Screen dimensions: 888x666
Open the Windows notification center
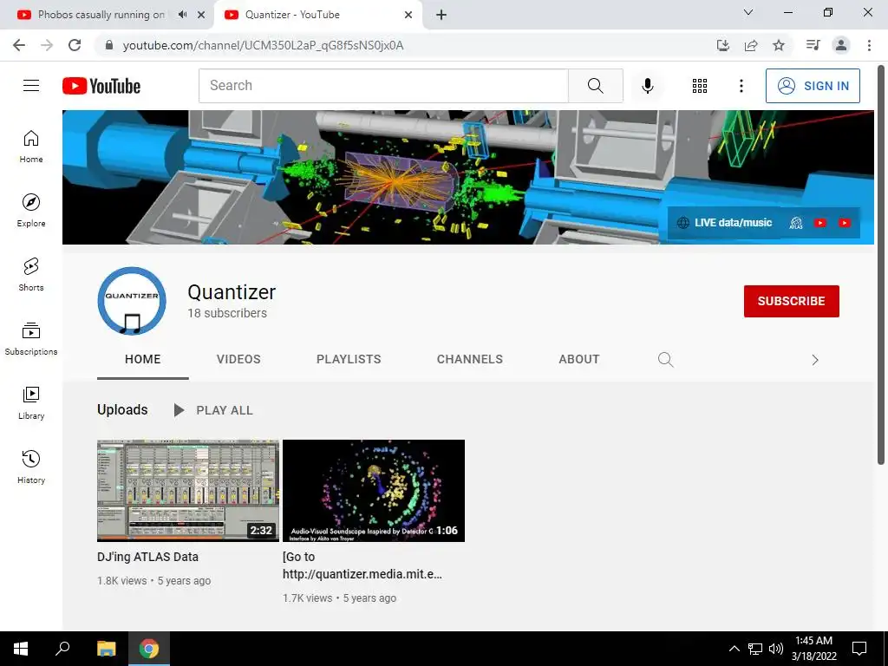coord(859,649)
